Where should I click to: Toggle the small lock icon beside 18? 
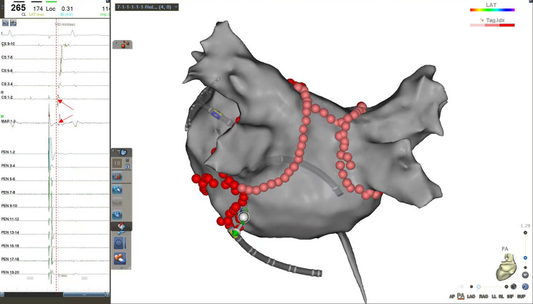(126, 165)
